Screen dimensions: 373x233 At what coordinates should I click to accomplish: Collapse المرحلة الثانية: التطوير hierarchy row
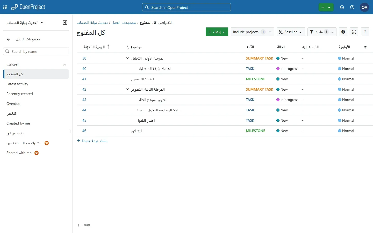click(x=127, y=89)
